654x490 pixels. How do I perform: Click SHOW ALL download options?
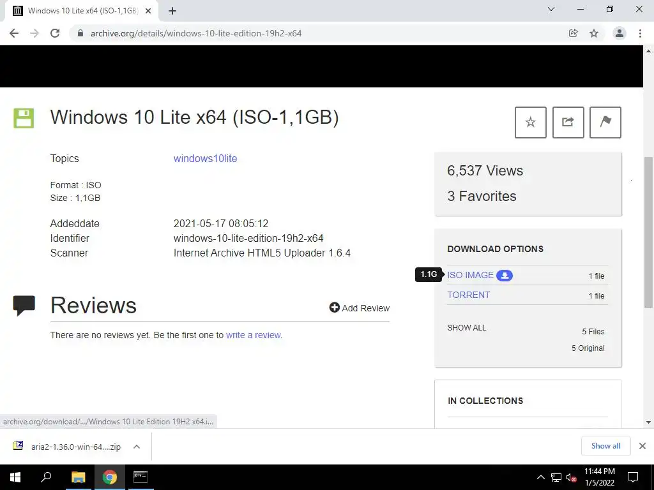coord(466,327)
